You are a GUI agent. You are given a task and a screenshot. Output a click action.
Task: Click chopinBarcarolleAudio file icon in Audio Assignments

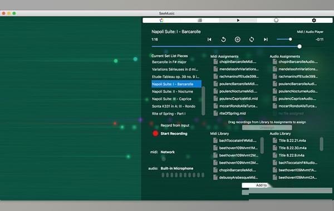[275, 62]
